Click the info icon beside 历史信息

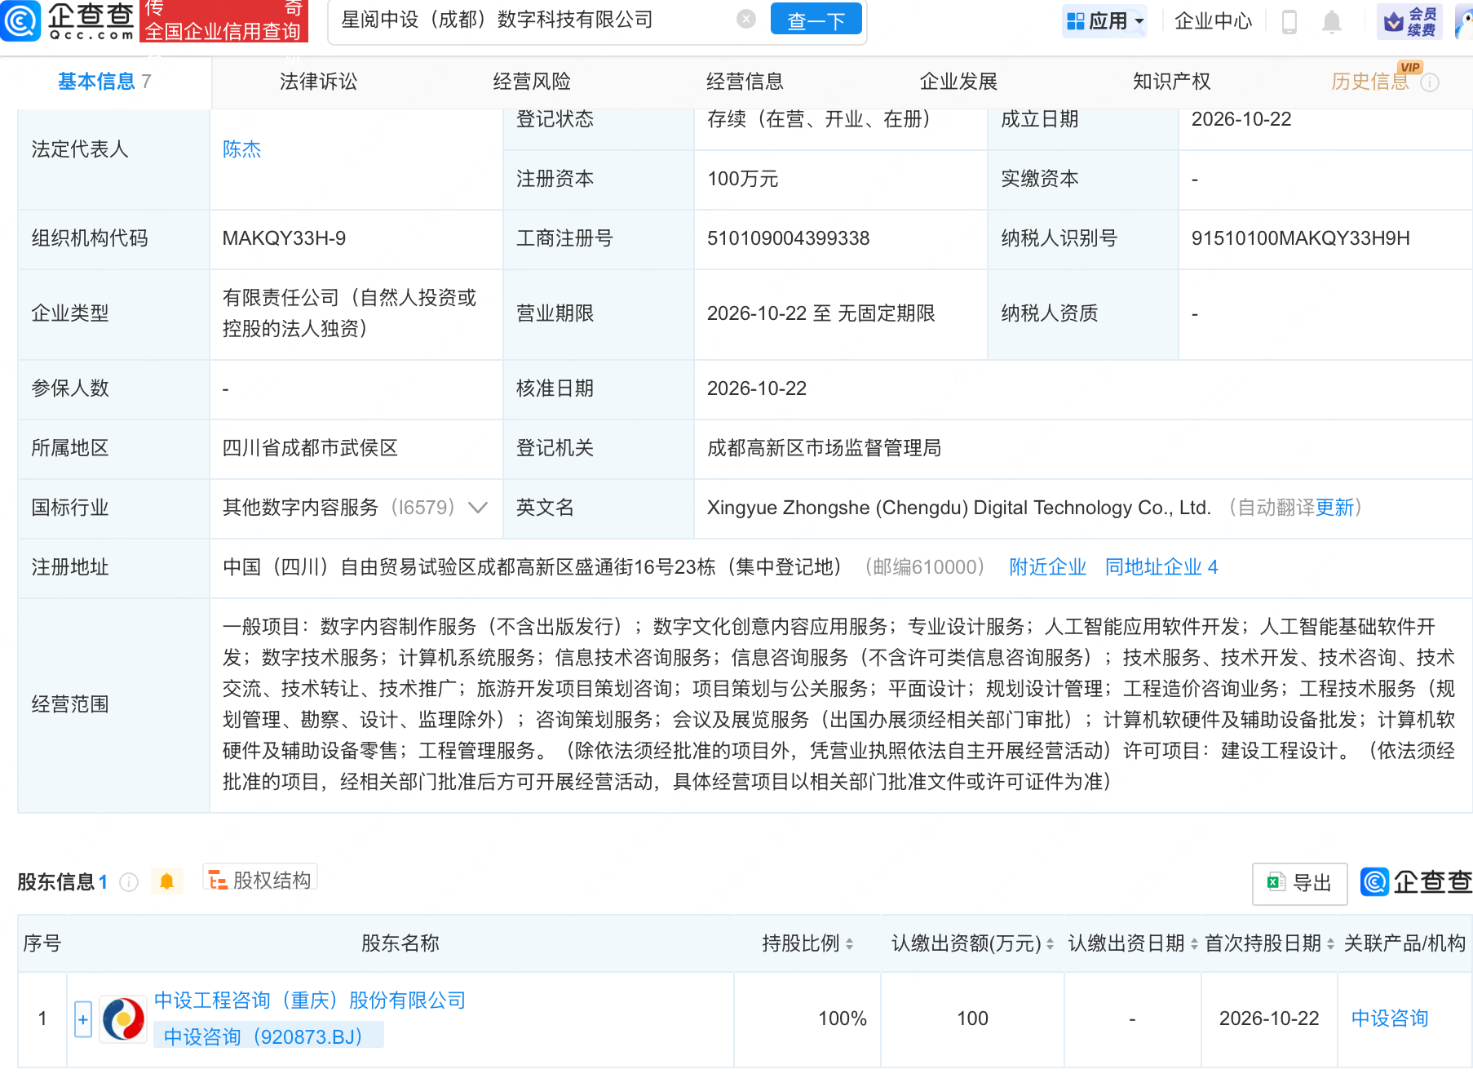(1430, 82)
